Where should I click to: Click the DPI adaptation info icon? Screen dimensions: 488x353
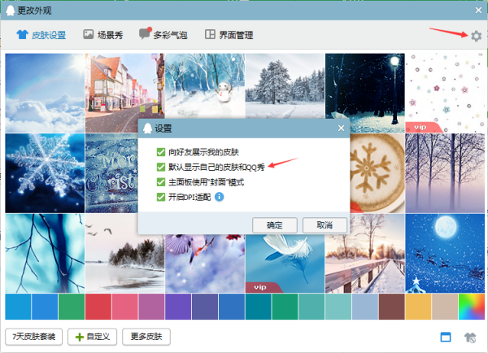(220, 196)
